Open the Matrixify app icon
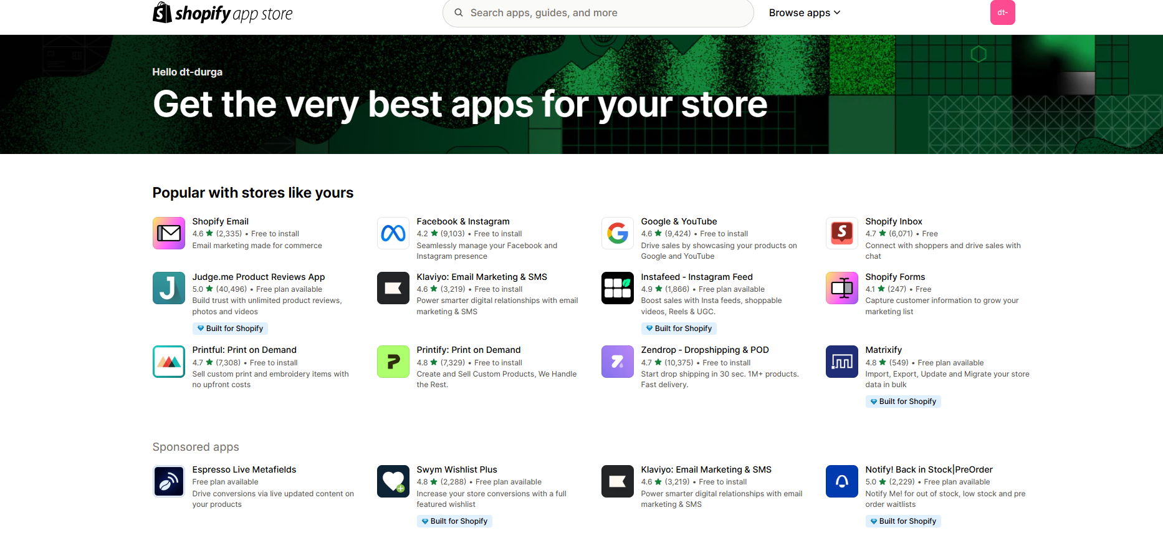The image size is (1163, 558). point(841,362)
